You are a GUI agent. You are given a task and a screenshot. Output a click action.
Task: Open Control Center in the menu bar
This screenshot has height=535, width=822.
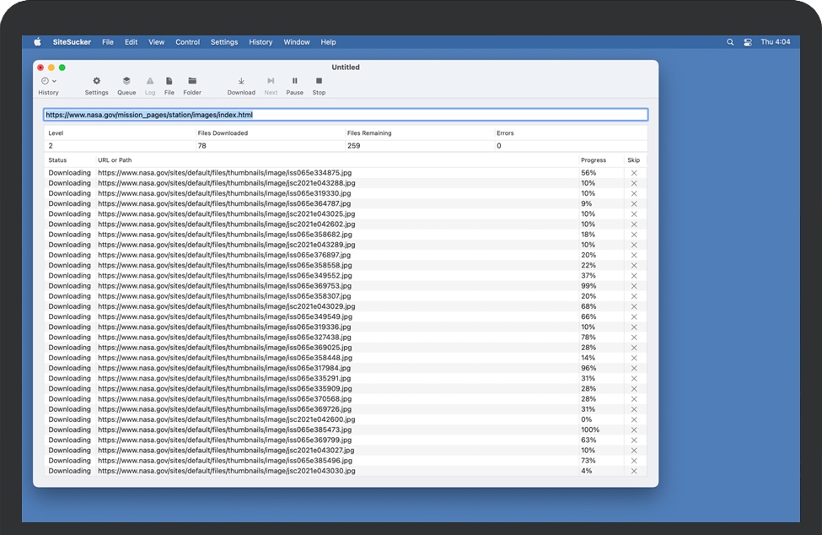coord(748,42)
